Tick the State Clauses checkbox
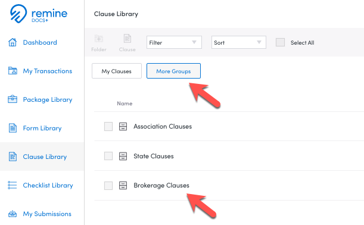The width and height of the screenshot is (364, 225). (x=108, y=156)
